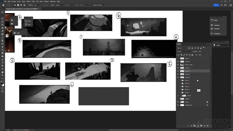Open the marquee Style dropdown

pyautogui.click(x=60, y=5)
